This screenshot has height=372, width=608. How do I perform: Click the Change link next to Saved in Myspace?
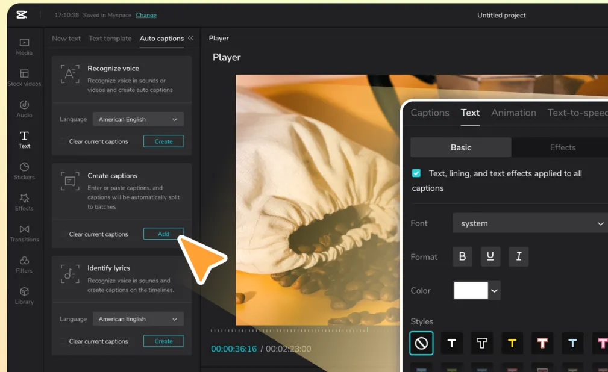(146, 15)
